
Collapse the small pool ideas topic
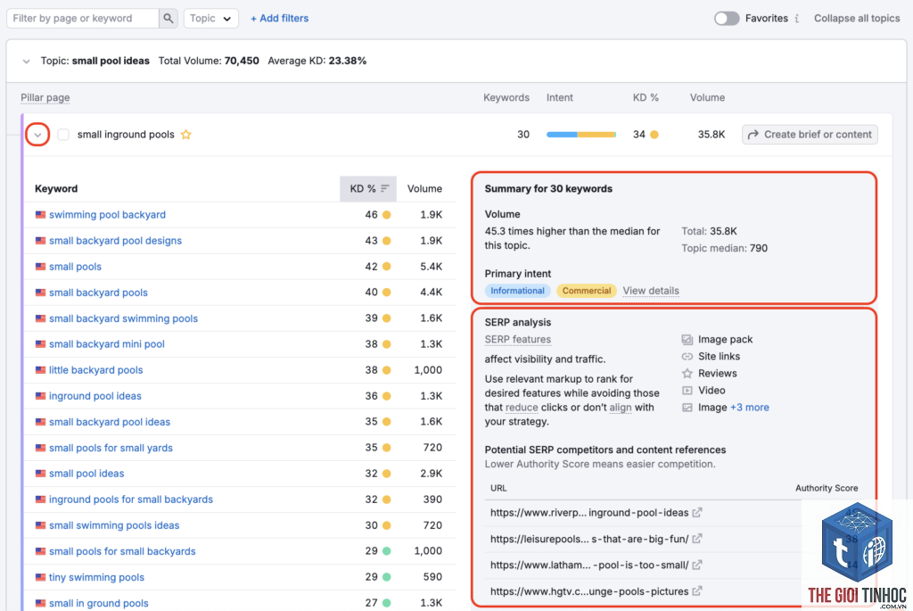26,61
